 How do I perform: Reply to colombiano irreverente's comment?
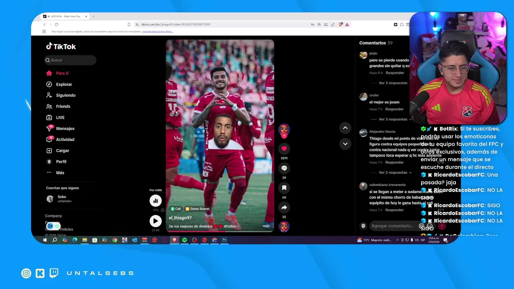tap(394, 210)
